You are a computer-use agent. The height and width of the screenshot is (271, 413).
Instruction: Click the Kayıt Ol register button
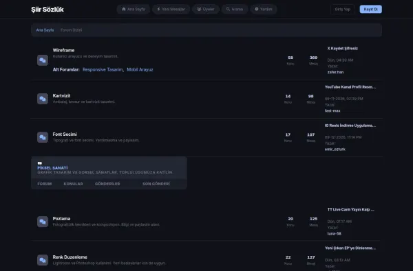370,9
